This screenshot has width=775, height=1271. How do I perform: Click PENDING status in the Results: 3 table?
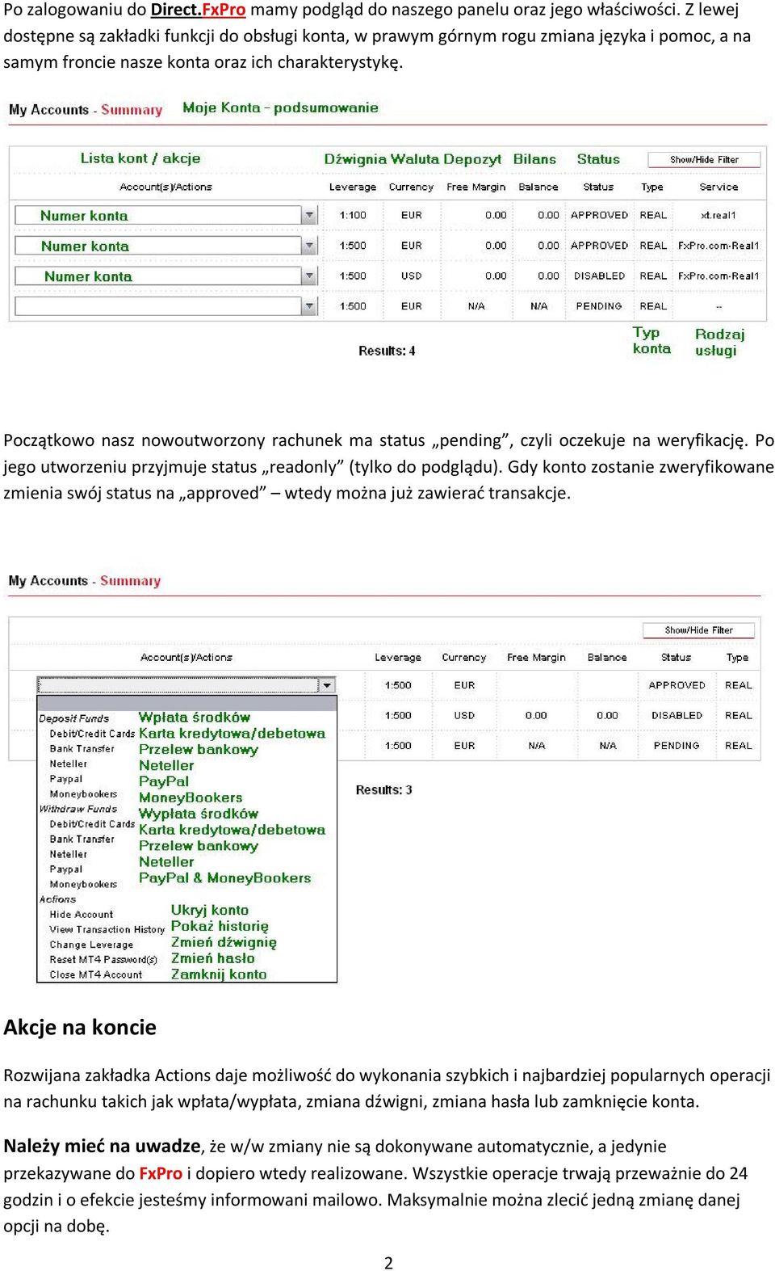[x=677, y=746]
